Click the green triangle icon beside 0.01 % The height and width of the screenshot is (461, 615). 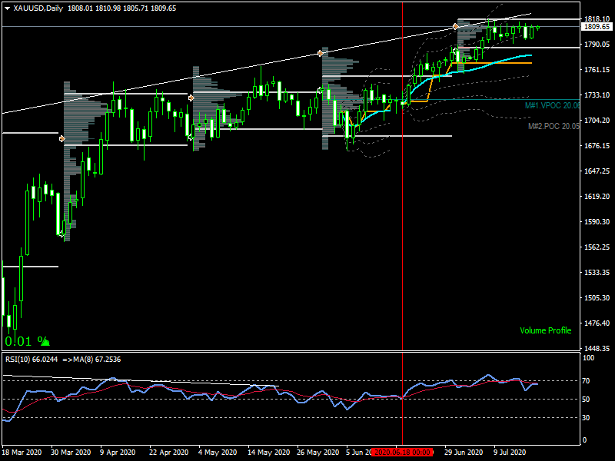(x=44, y=340)
